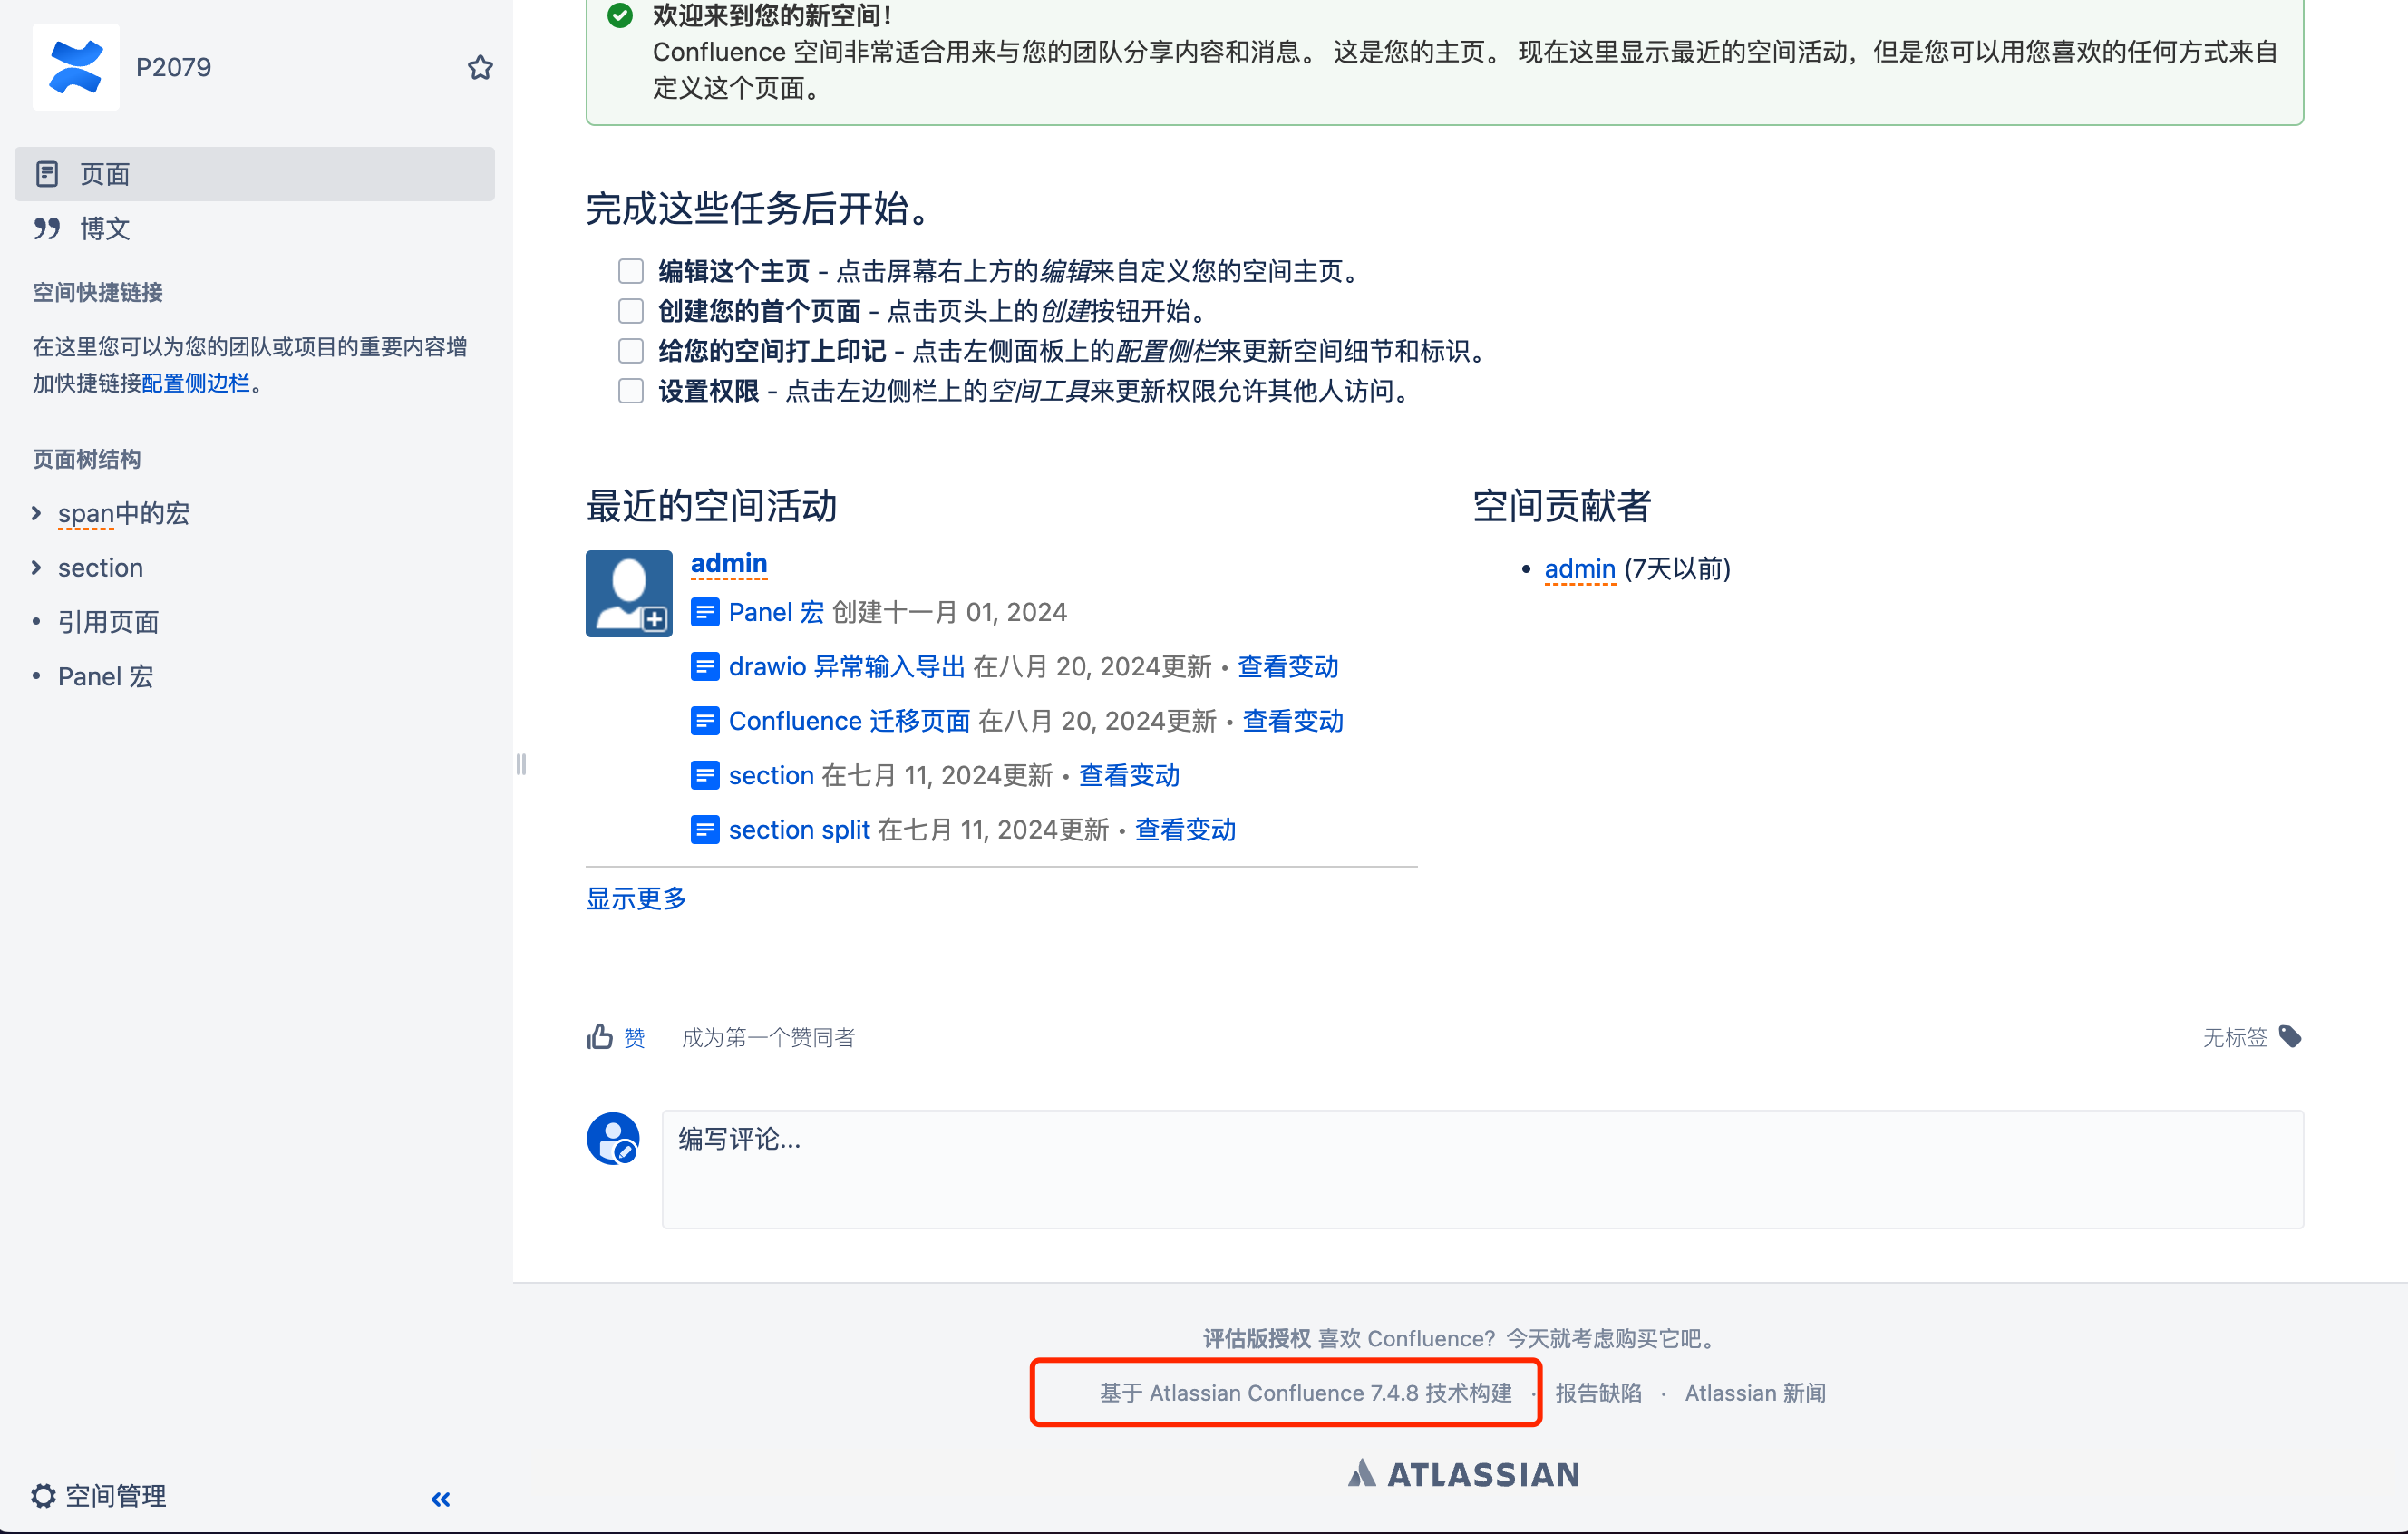The width and height of the screenshot is (2408, 1534).
Task: View changes for section page
Action: tap(1129, 775)
